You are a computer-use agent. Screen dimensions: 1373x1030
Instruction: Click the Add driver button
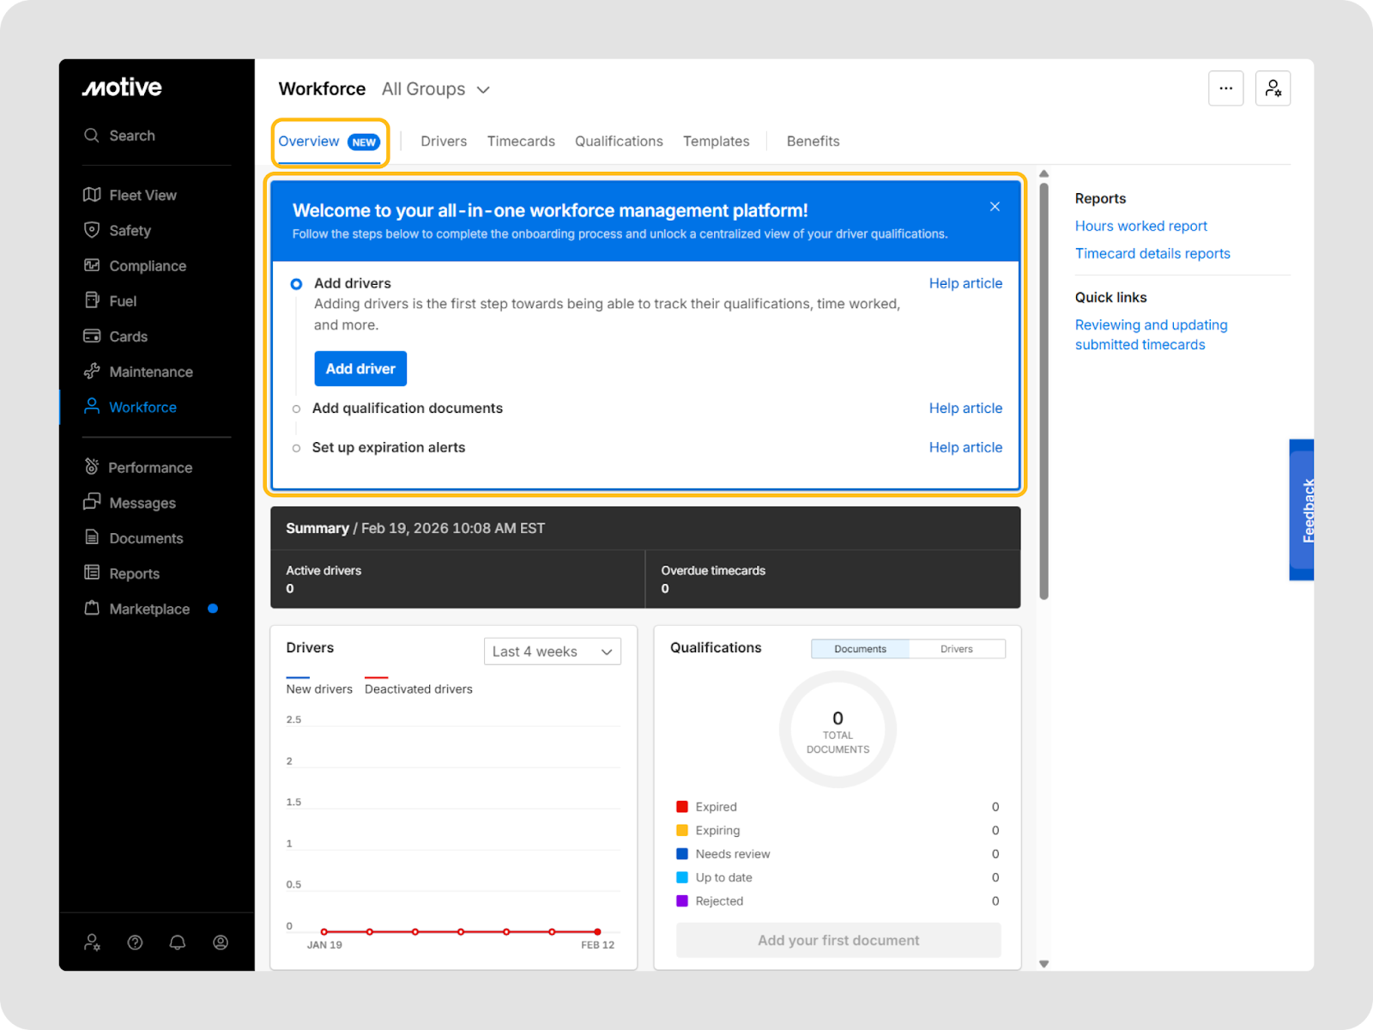360,369
